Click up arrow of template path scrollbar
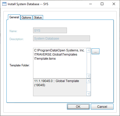Screen dimensions: 120x116 pos(88,50)
